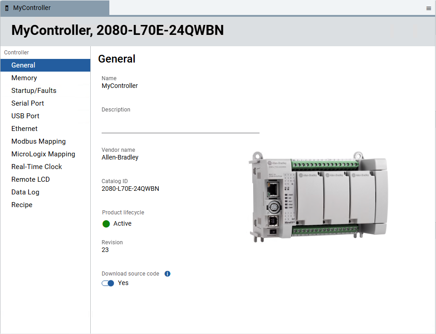Select General in the controller sidebar

(x=23, y=65)
